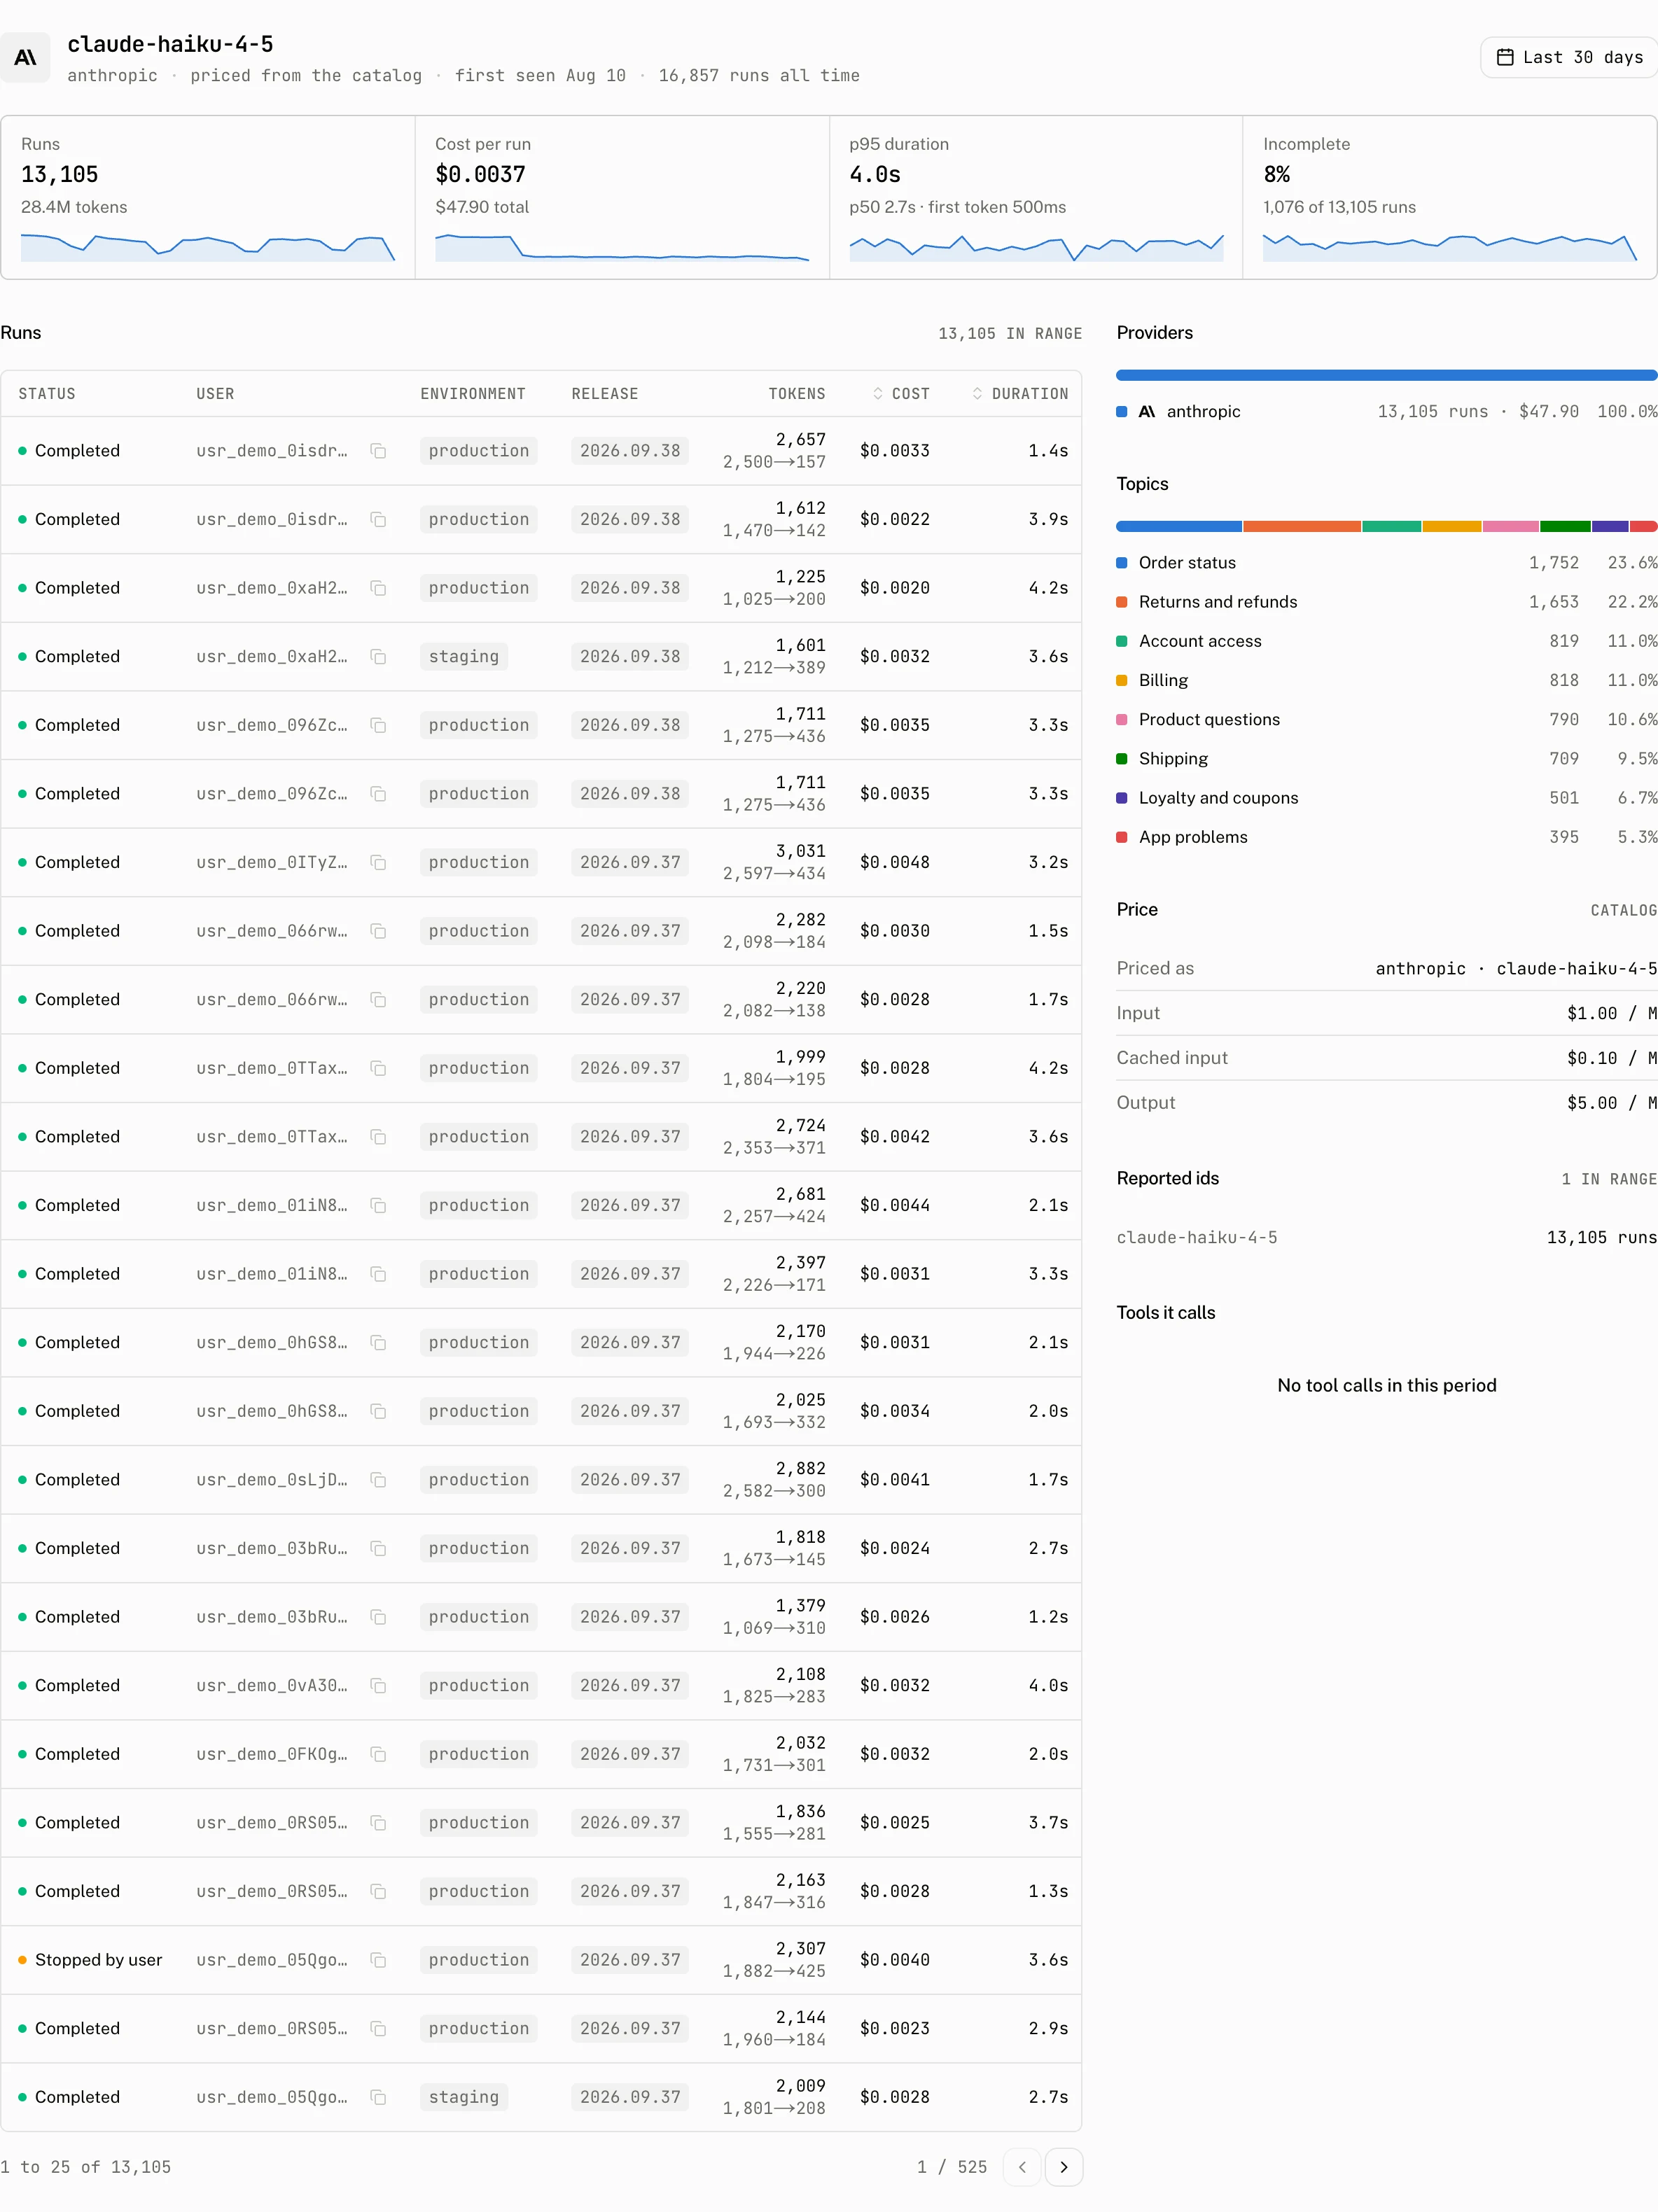Click the orange Returns and refunds segment in Topics bar
Viewport: 1658px width, 2212px height.
(x=1302, y=526)
